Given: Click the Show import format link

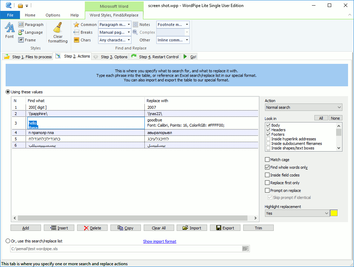Looking at the screenshot, I should [159, 241].
